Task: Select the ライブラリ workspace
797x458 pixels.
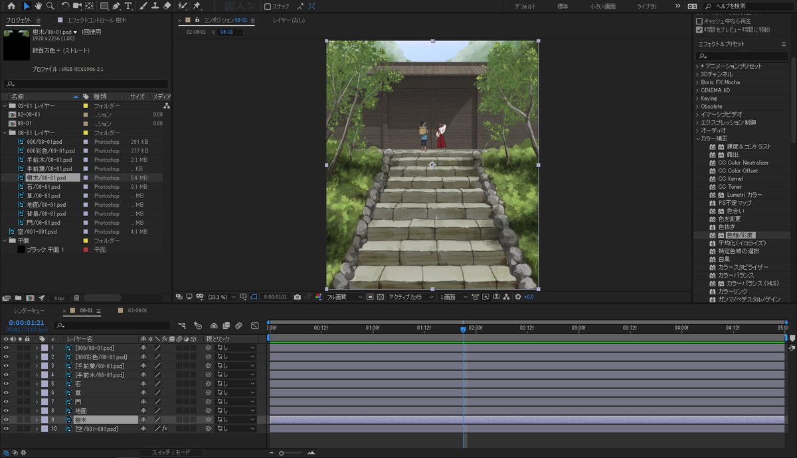Action: (647, 6)
